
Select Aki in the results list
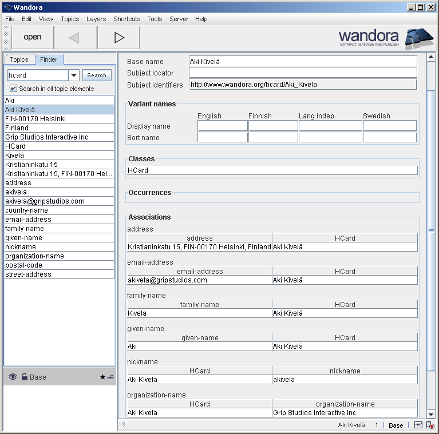(60, 101)
